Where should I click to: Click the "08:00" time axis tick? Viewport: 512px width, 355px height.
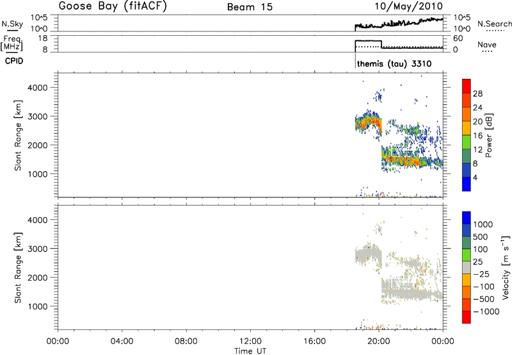coord(186,342)
